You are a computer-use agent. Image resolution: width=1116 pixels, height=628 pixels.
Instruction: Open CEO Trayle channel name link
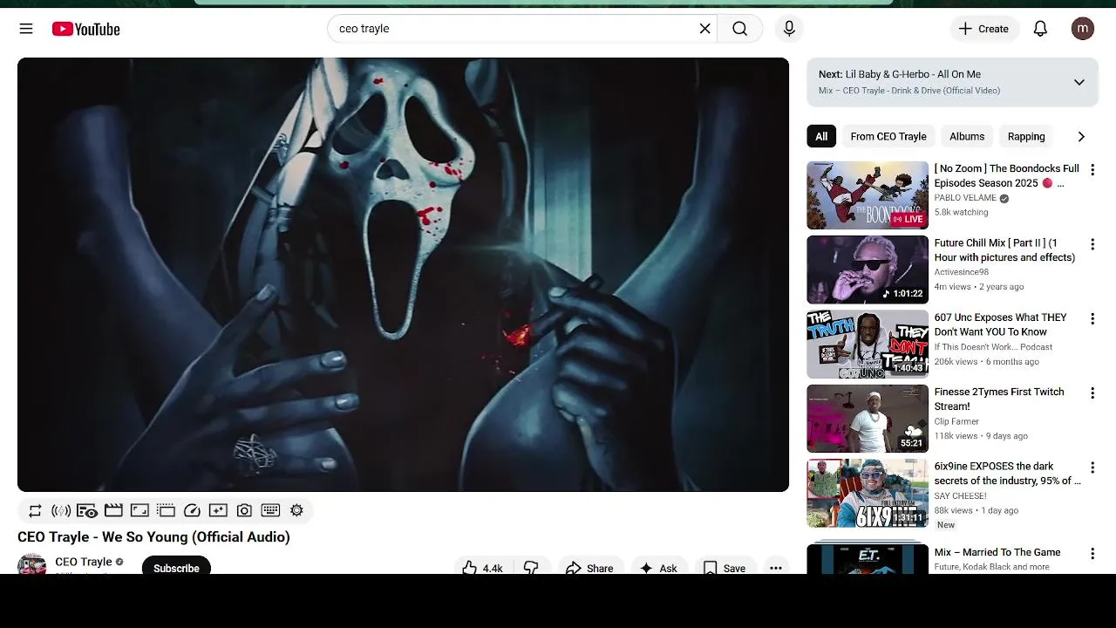(x=84, y=562)
